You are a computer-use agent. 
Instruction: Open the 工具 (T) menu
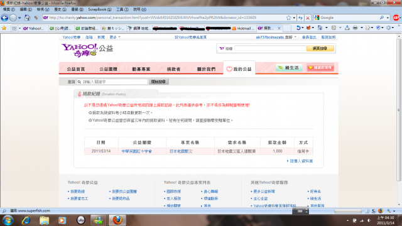(122, 9)
